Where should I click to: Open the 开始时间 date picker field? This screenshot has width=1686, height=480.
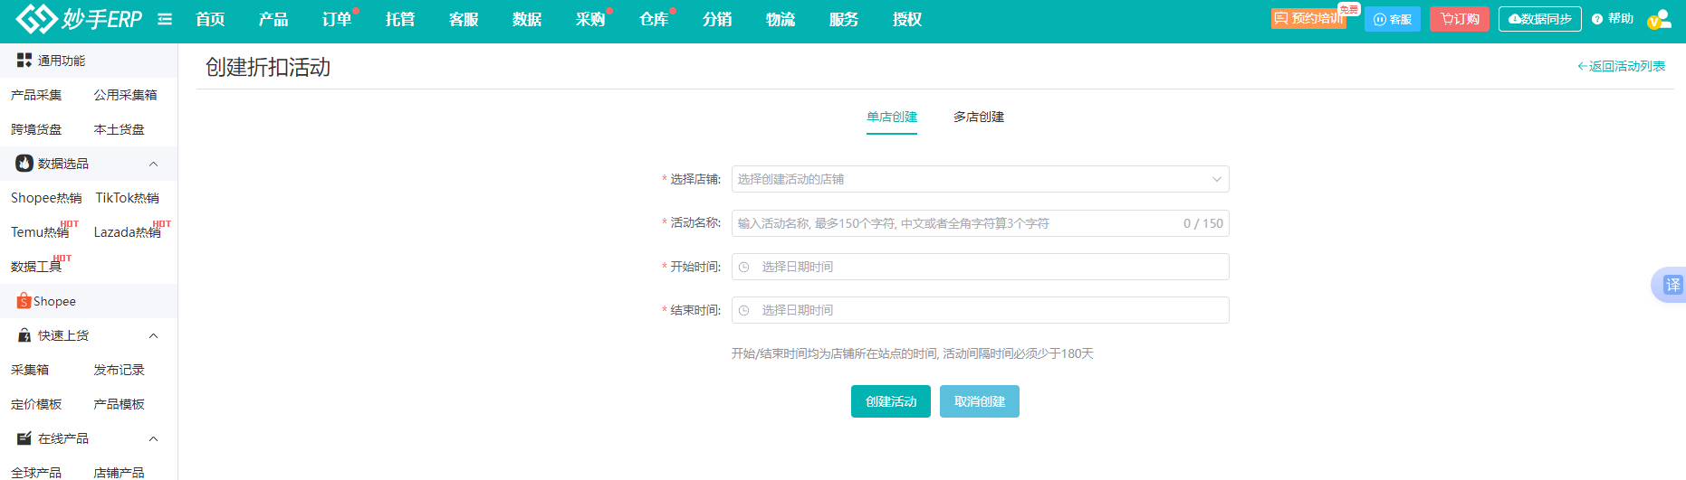[x=980, y=267]
